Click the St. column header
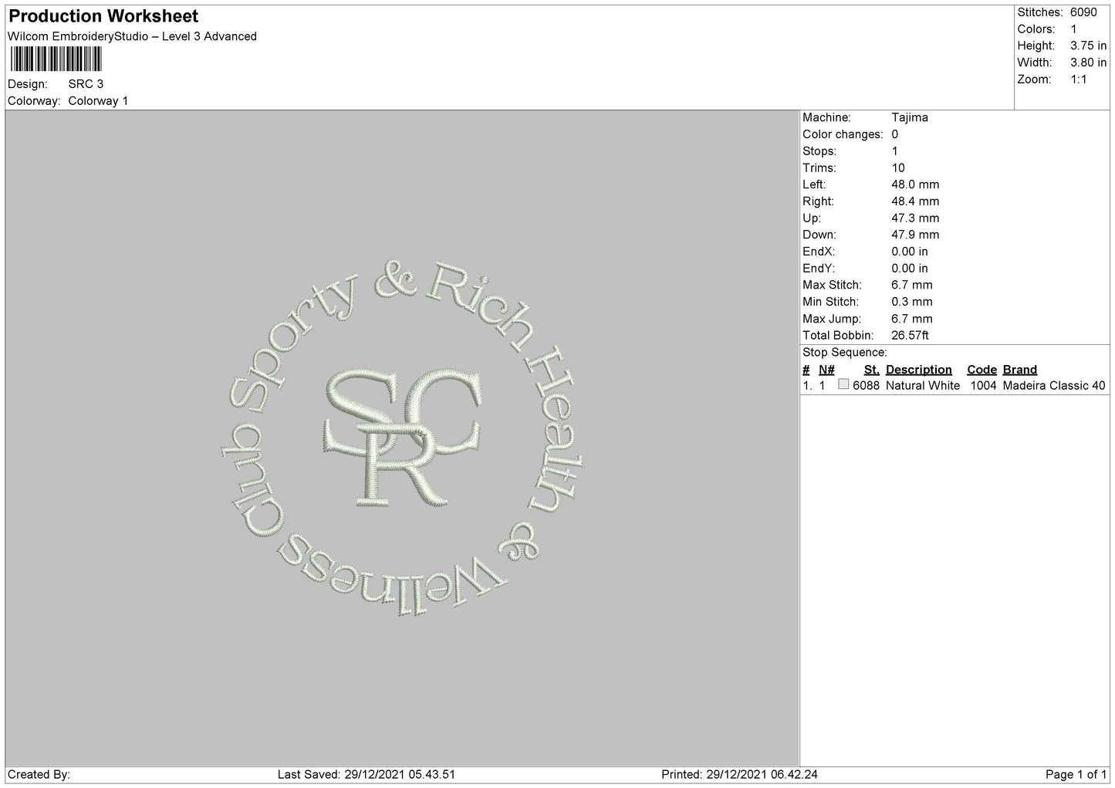Screen dimensions: 1115x788 point(871,370)
